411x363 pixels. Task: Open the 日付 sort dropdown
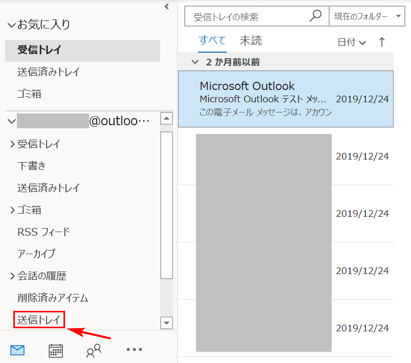[x=352, y=42]
